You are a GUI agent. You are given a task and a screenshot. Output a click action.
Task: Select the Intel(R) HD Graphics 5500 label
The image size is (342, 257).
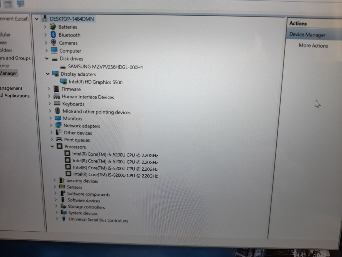[x=96, y=82]
